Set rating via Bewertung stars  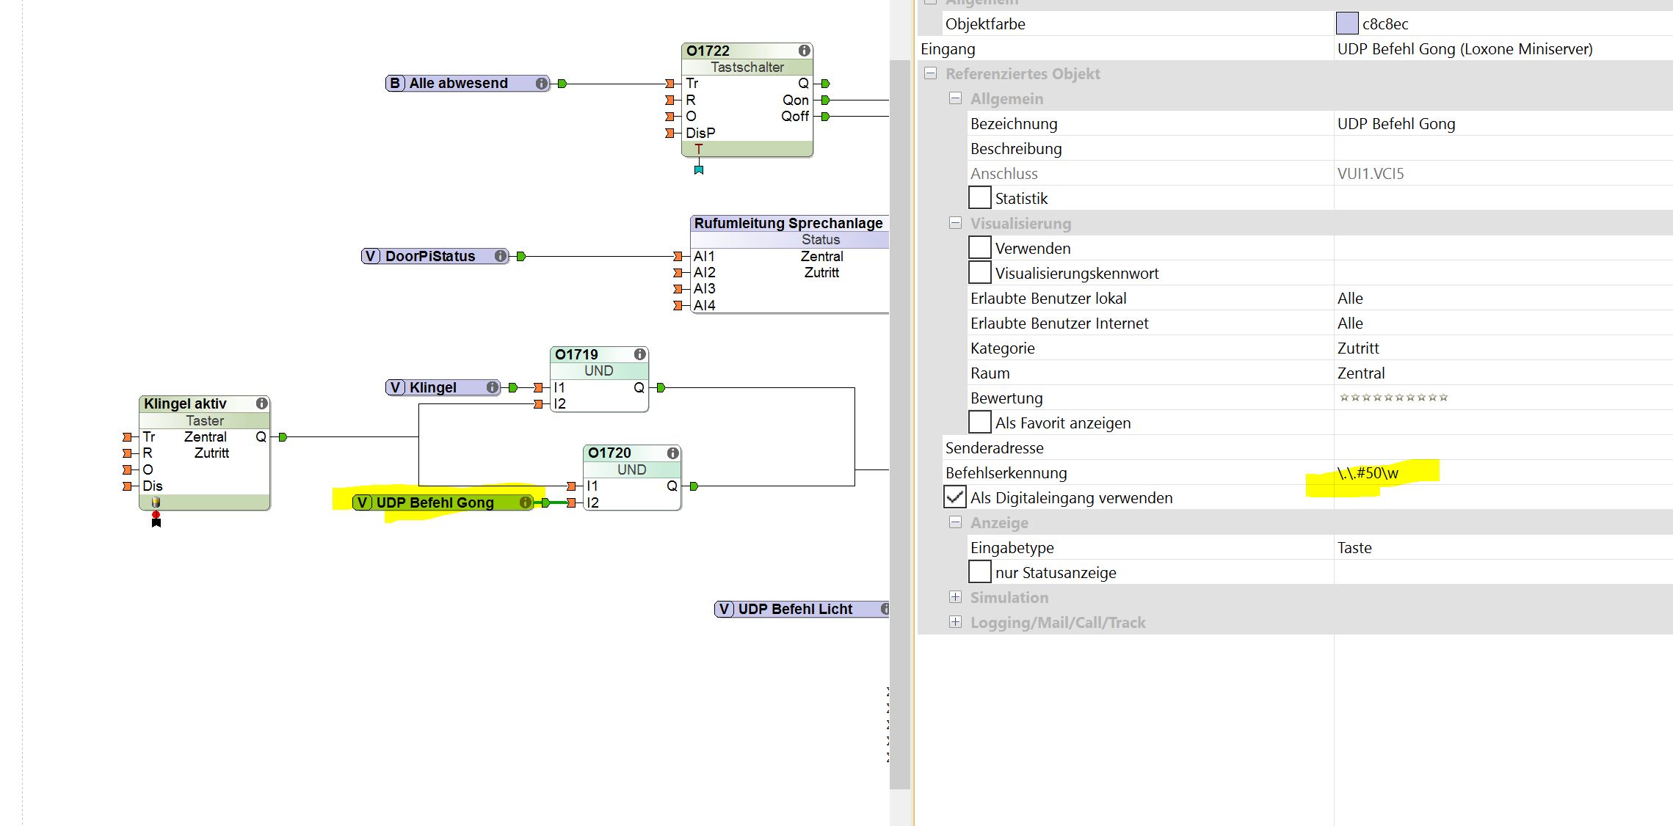pos(1393,398)
